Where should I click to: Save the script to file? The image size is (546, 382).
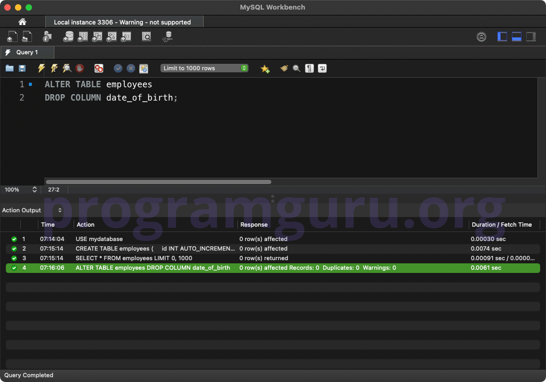pos(22,68)
